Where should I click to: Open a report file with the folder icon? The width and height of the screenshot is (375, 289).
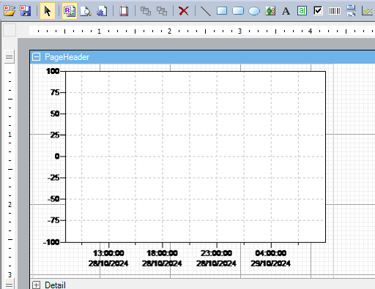tap(10, 11)
